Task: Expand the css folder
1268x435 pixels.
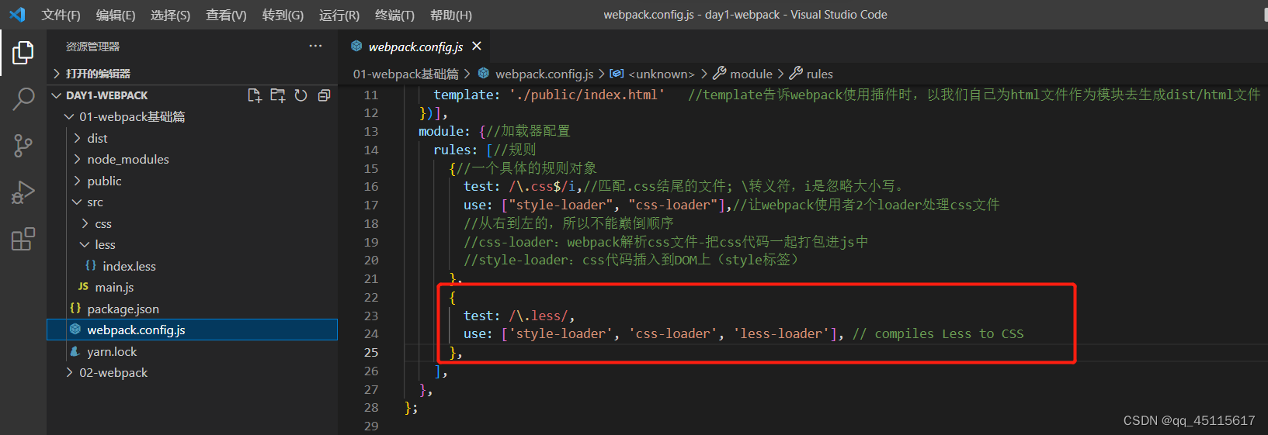Action: tap(193, 223)
